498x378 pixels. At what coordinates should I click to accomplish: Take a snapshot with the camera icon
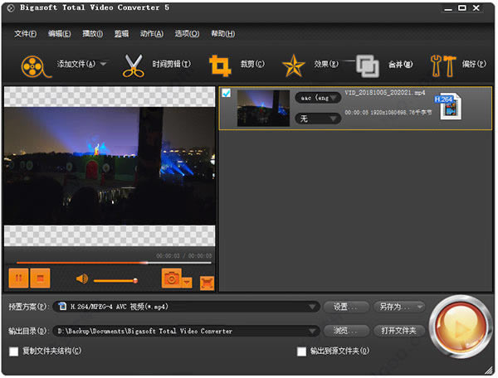click(x=172, y=278)
